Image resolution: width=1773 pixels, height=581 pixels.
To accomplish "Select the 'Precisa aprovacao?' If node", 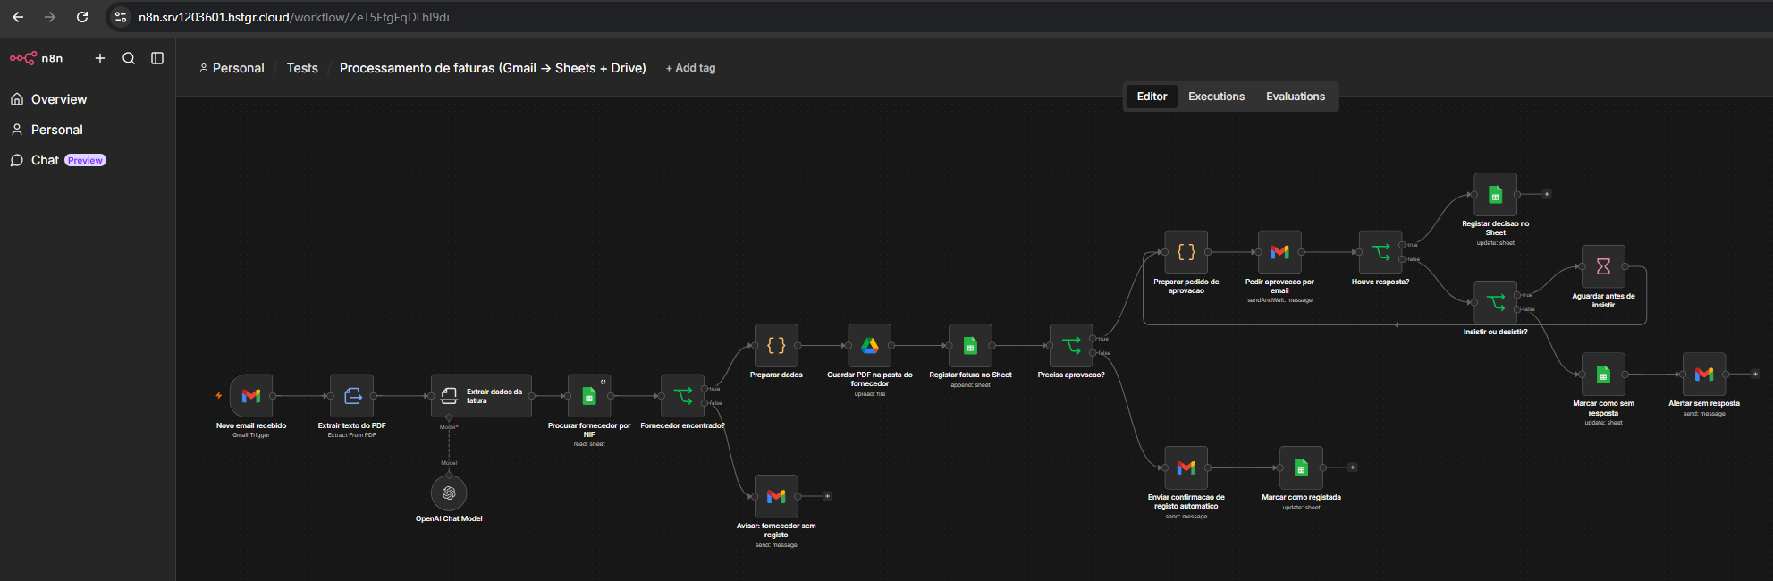I will 1071,345.
